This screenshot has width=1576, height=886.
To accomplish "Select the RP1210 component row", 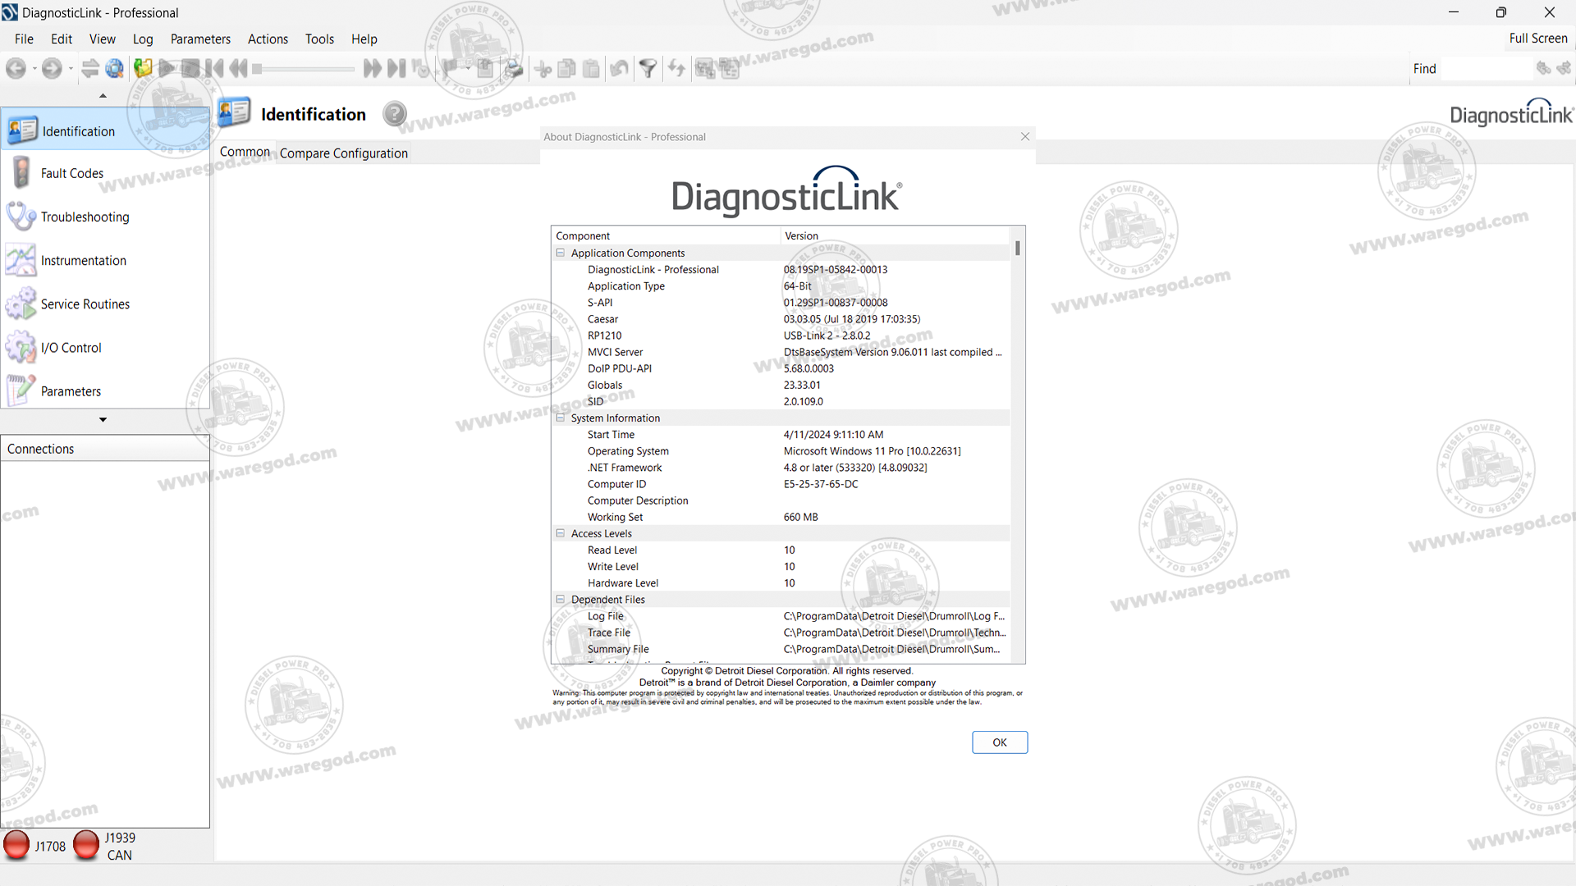I will [781, 336].
